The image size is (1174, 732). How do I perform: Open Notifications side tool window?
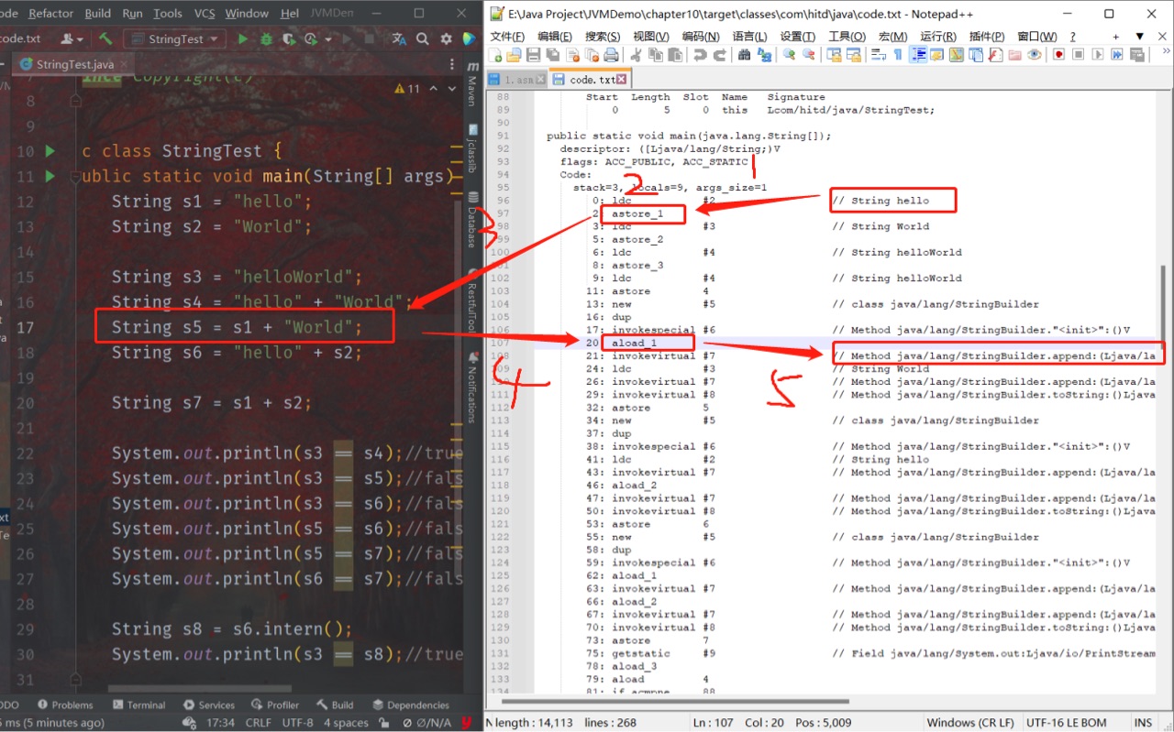472,388
